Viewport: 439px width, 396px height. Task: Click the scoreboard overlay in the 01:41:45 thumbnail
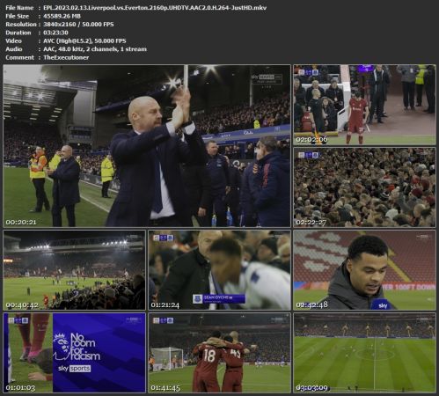point(163,320)
